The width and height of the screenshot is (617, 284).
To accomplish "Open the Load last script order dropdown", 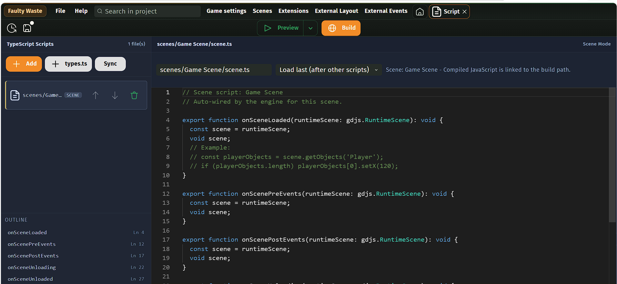I will click(x=328, y=70).
